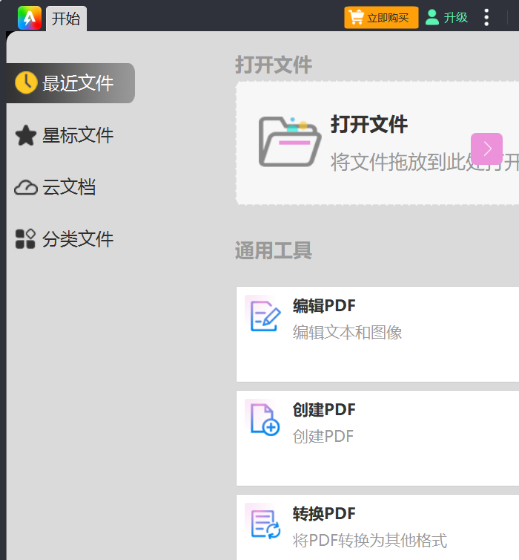
Task: Switch to the 开始 tab
Action: coord(66,19)
